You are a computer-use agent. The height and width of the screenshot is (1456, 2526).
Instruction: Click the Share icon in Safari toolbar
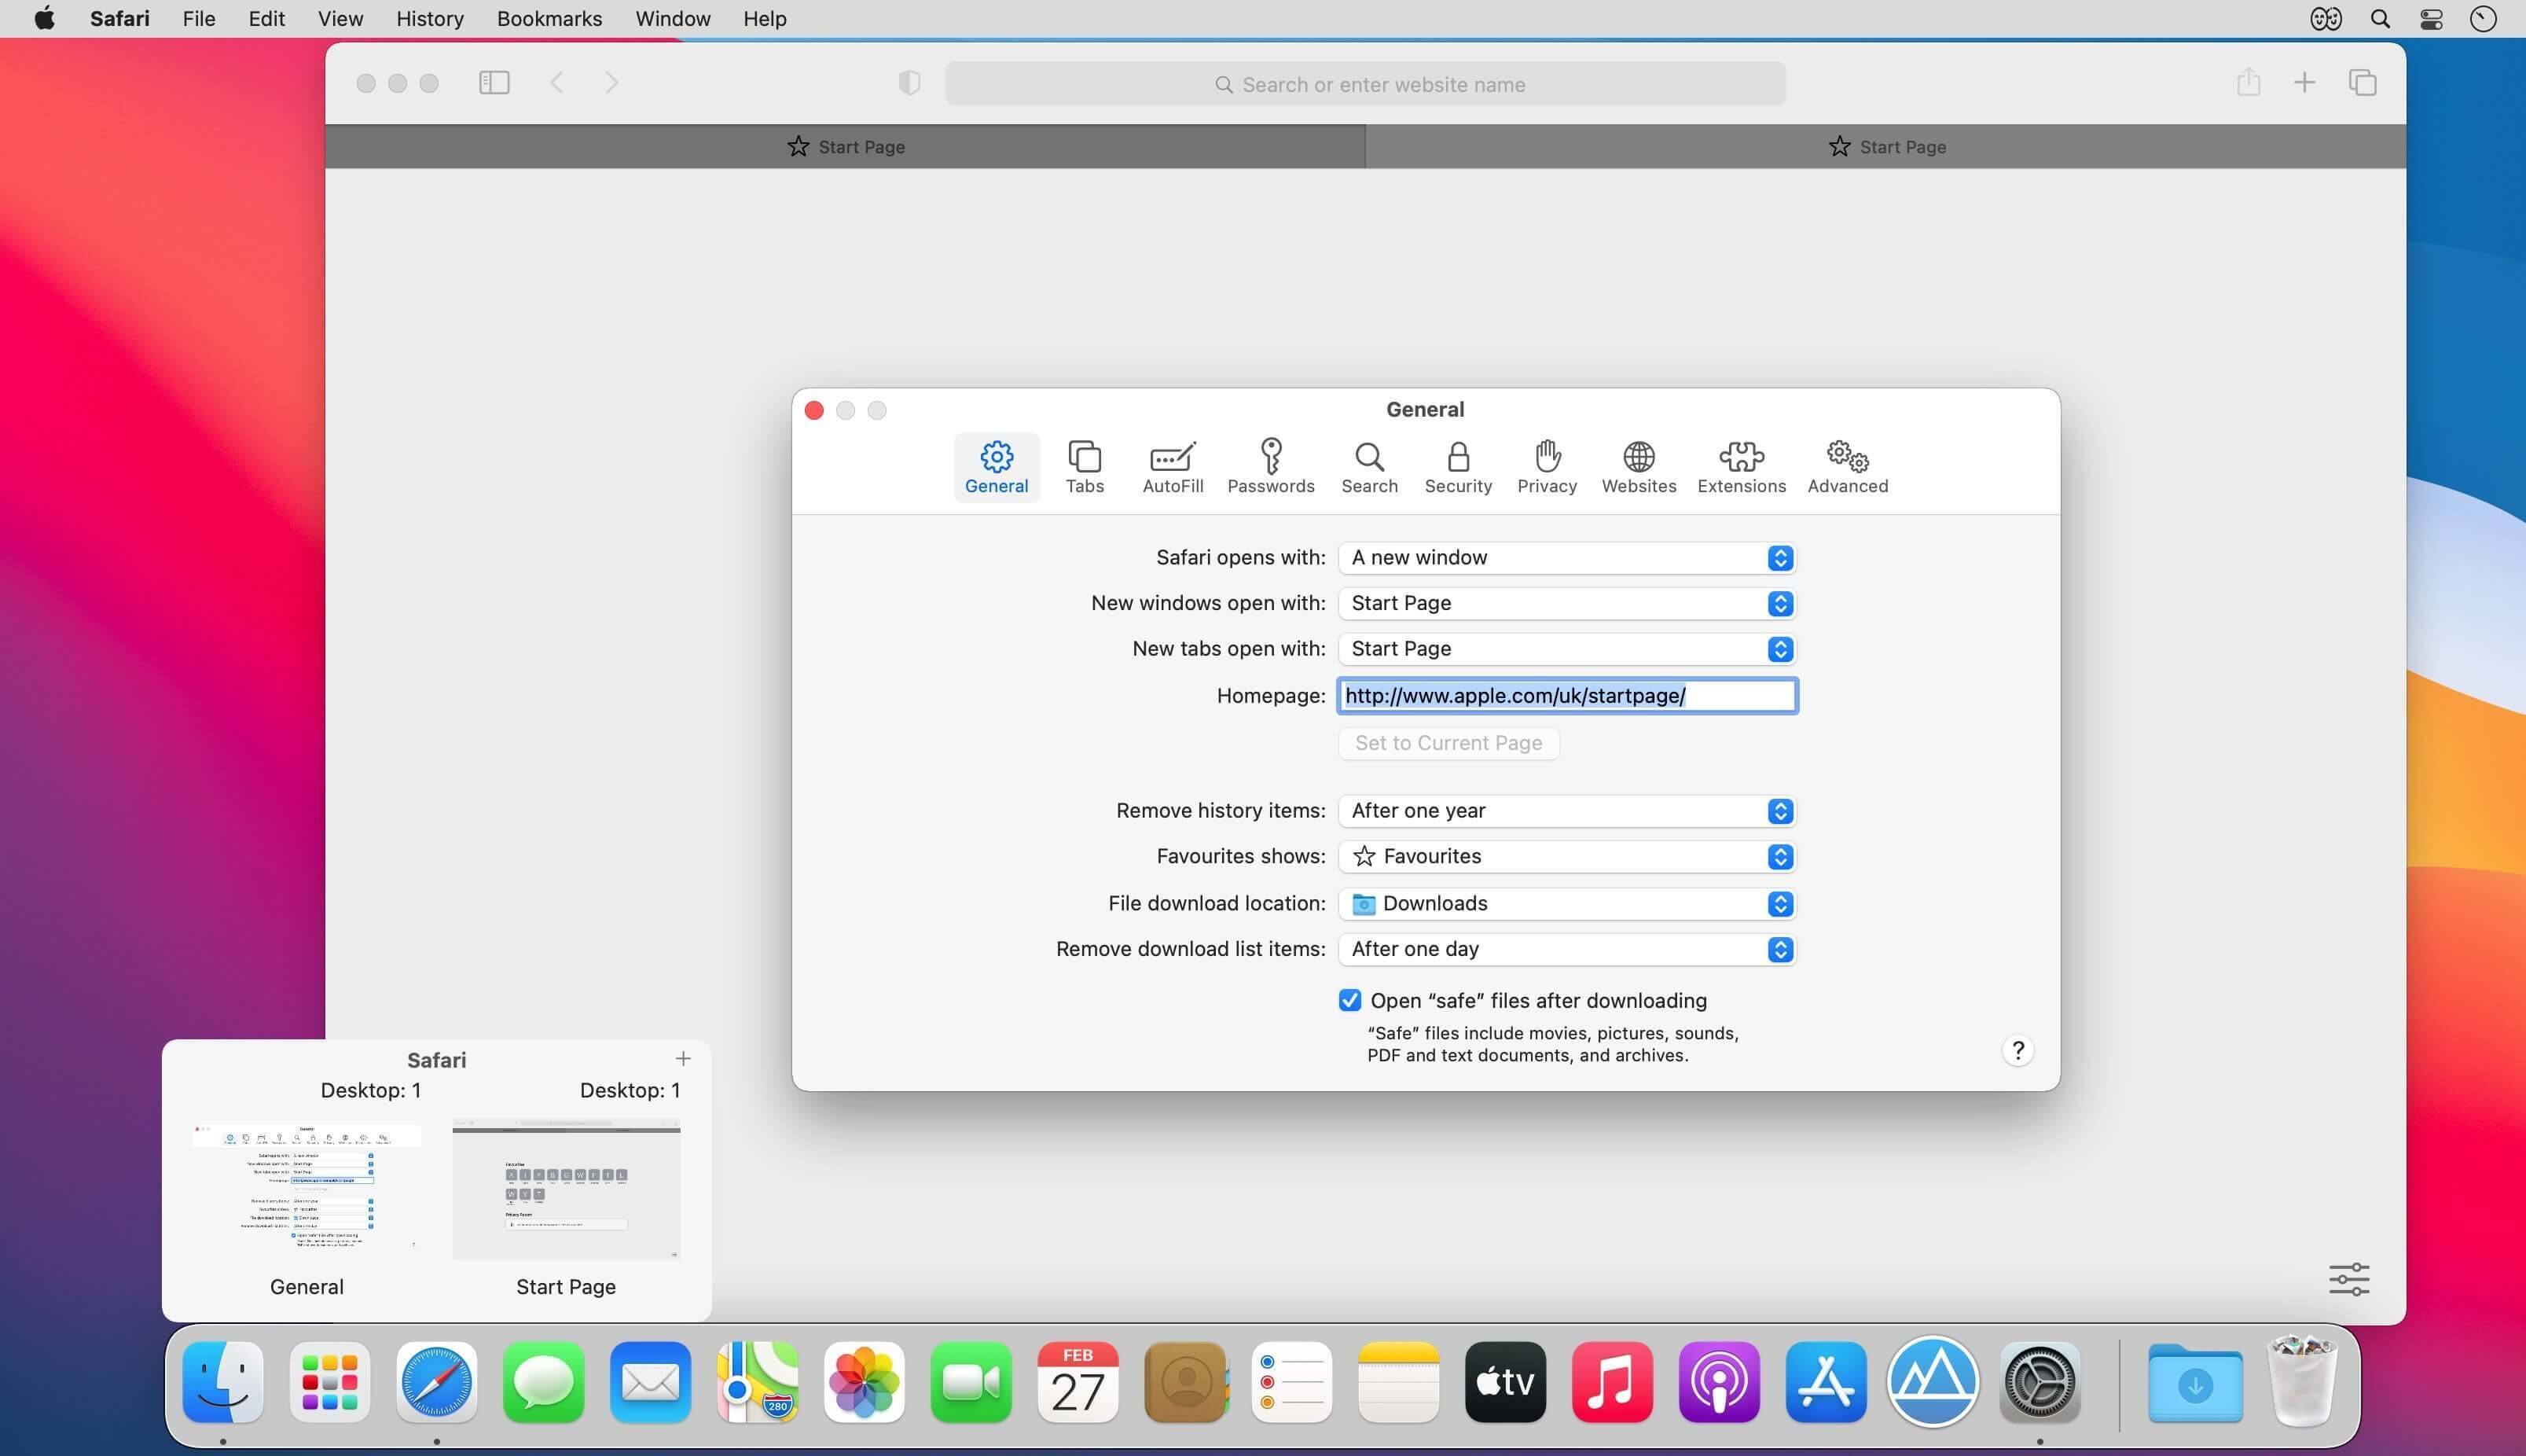(x=2248, y=82)
